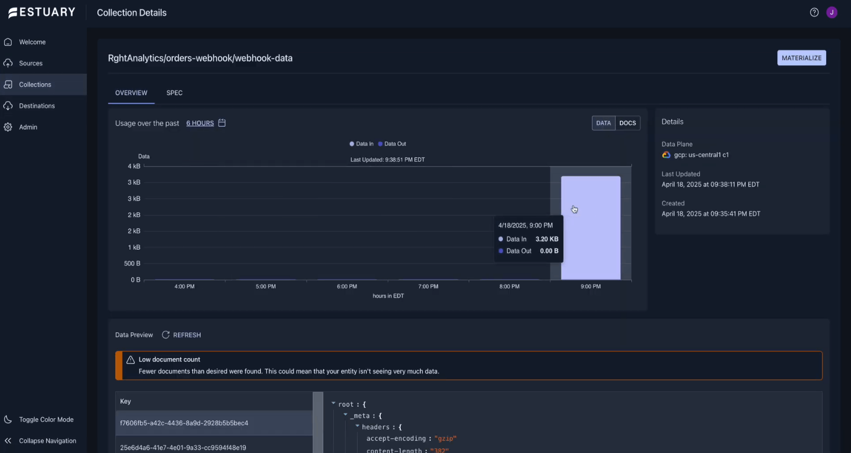The image size is (851, 453).
Task: Click the Destinations cloud download icon
Action: (x=8, y=106)
